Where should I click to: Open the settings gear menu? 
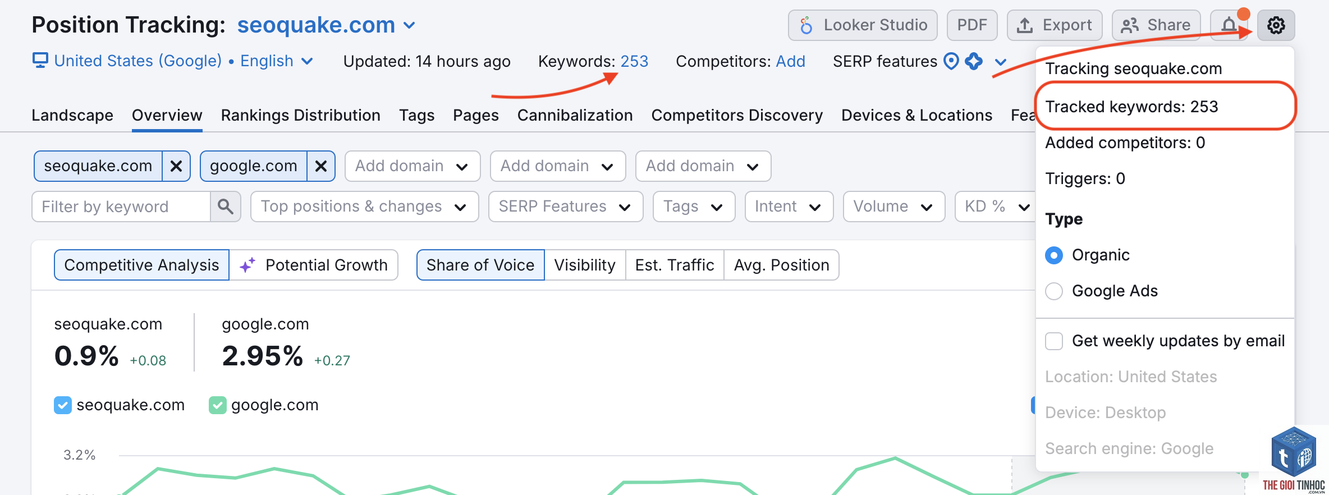click(1276, 25)
